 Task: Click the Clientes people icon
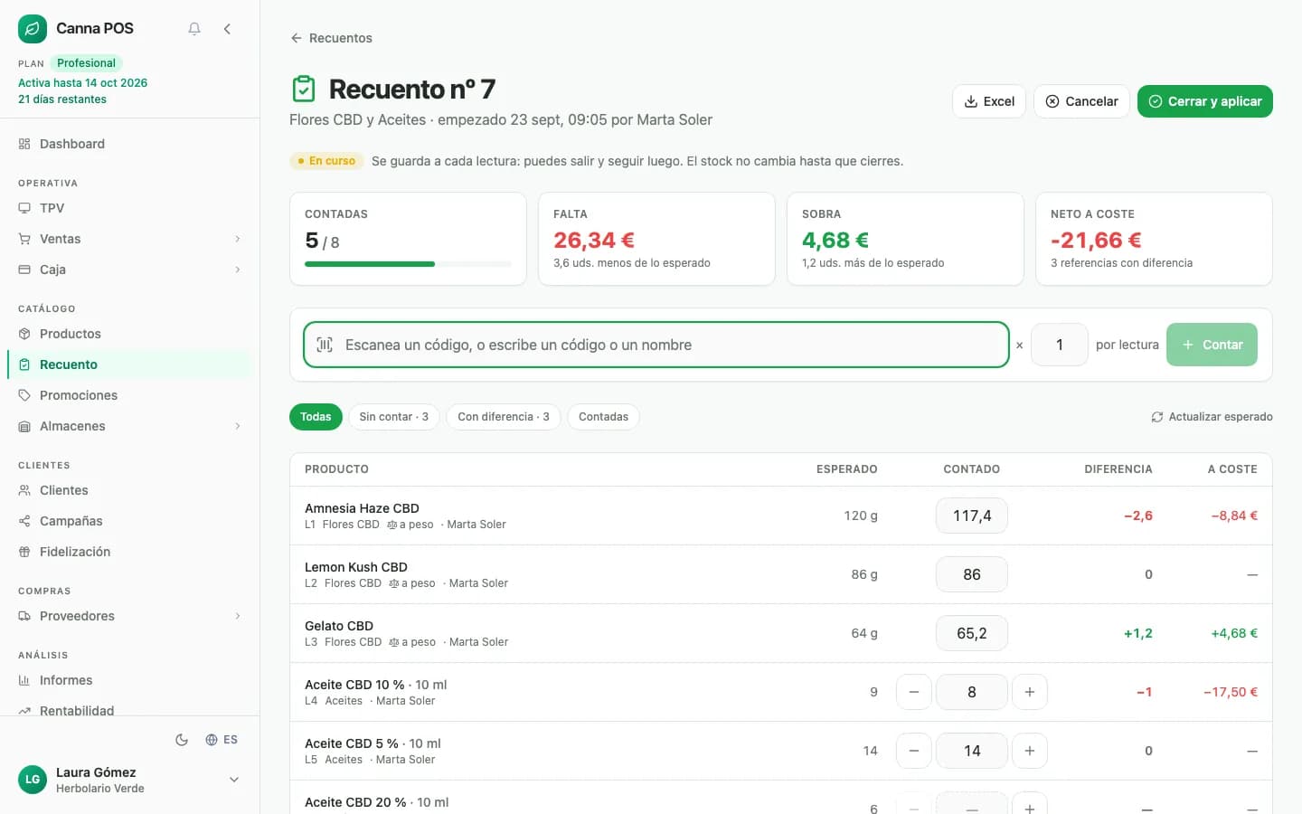pos(24,490)
